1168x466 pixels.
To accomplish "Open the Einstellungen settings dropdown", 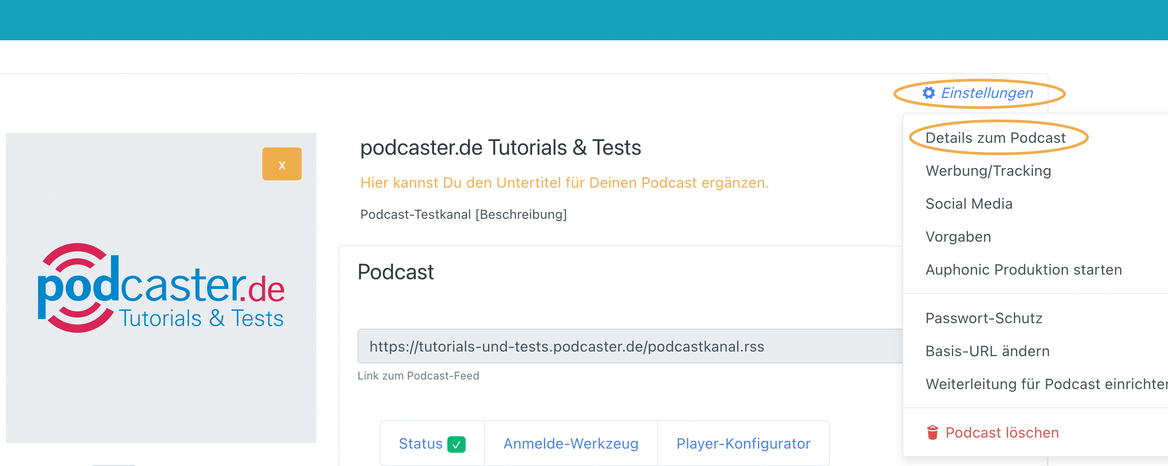I will [978, 93].
